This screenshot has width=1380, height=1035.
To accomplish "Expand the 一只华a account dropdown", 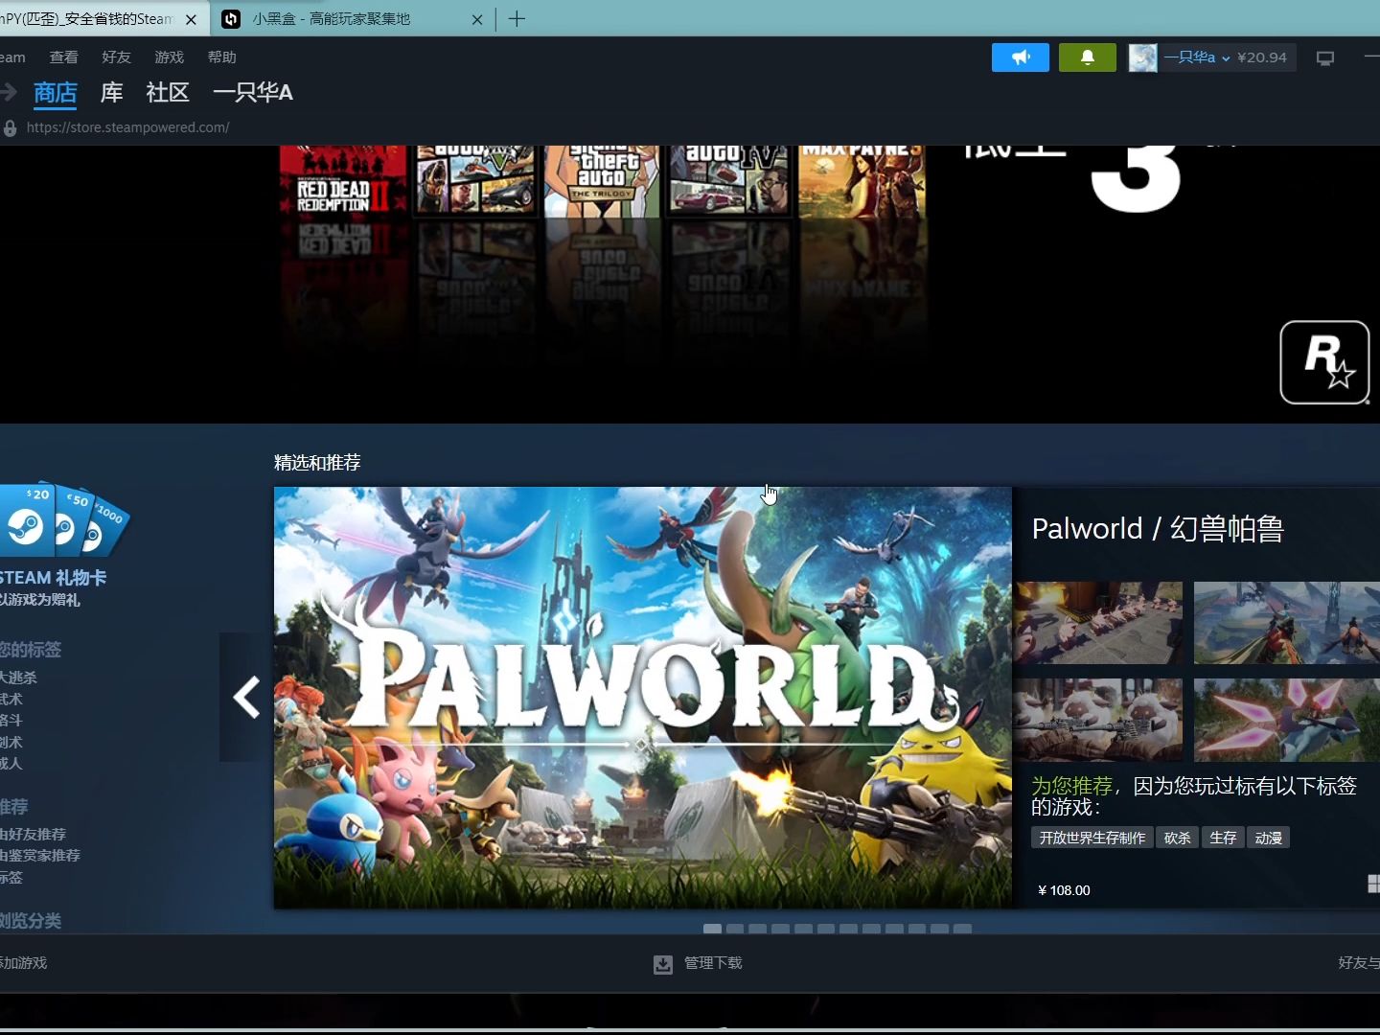I will [1197, 57].
